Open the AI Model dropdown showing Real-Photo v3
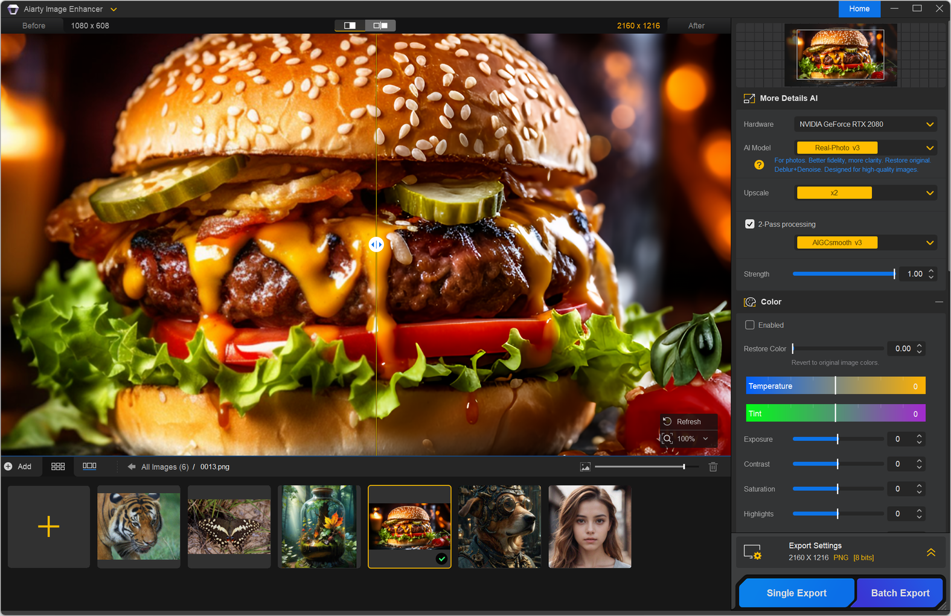Screen dimensions: 951x616 coord(866,148)
